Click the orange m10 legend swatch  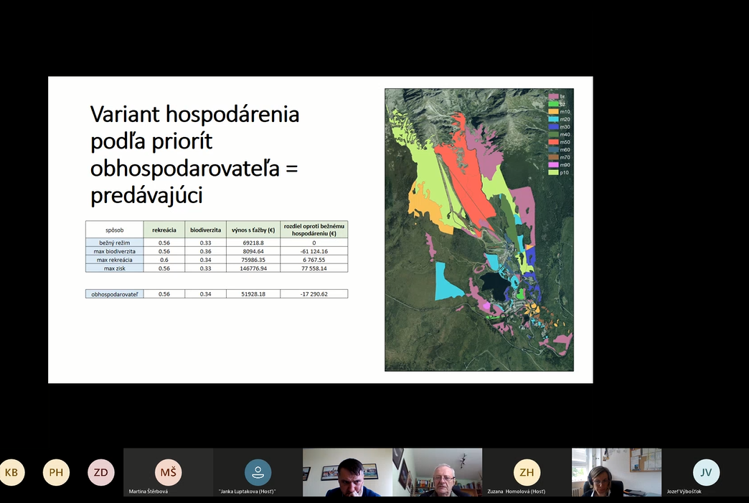tap(554, 112)
